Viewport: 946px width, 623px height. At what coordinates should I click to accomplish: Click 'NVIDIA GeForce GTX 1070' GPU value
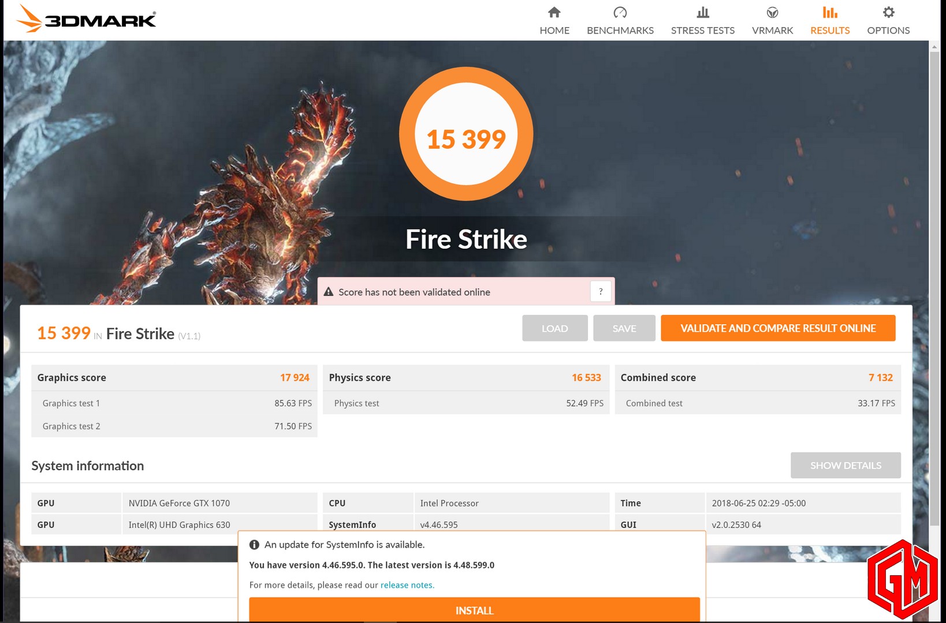click(179, 503)
